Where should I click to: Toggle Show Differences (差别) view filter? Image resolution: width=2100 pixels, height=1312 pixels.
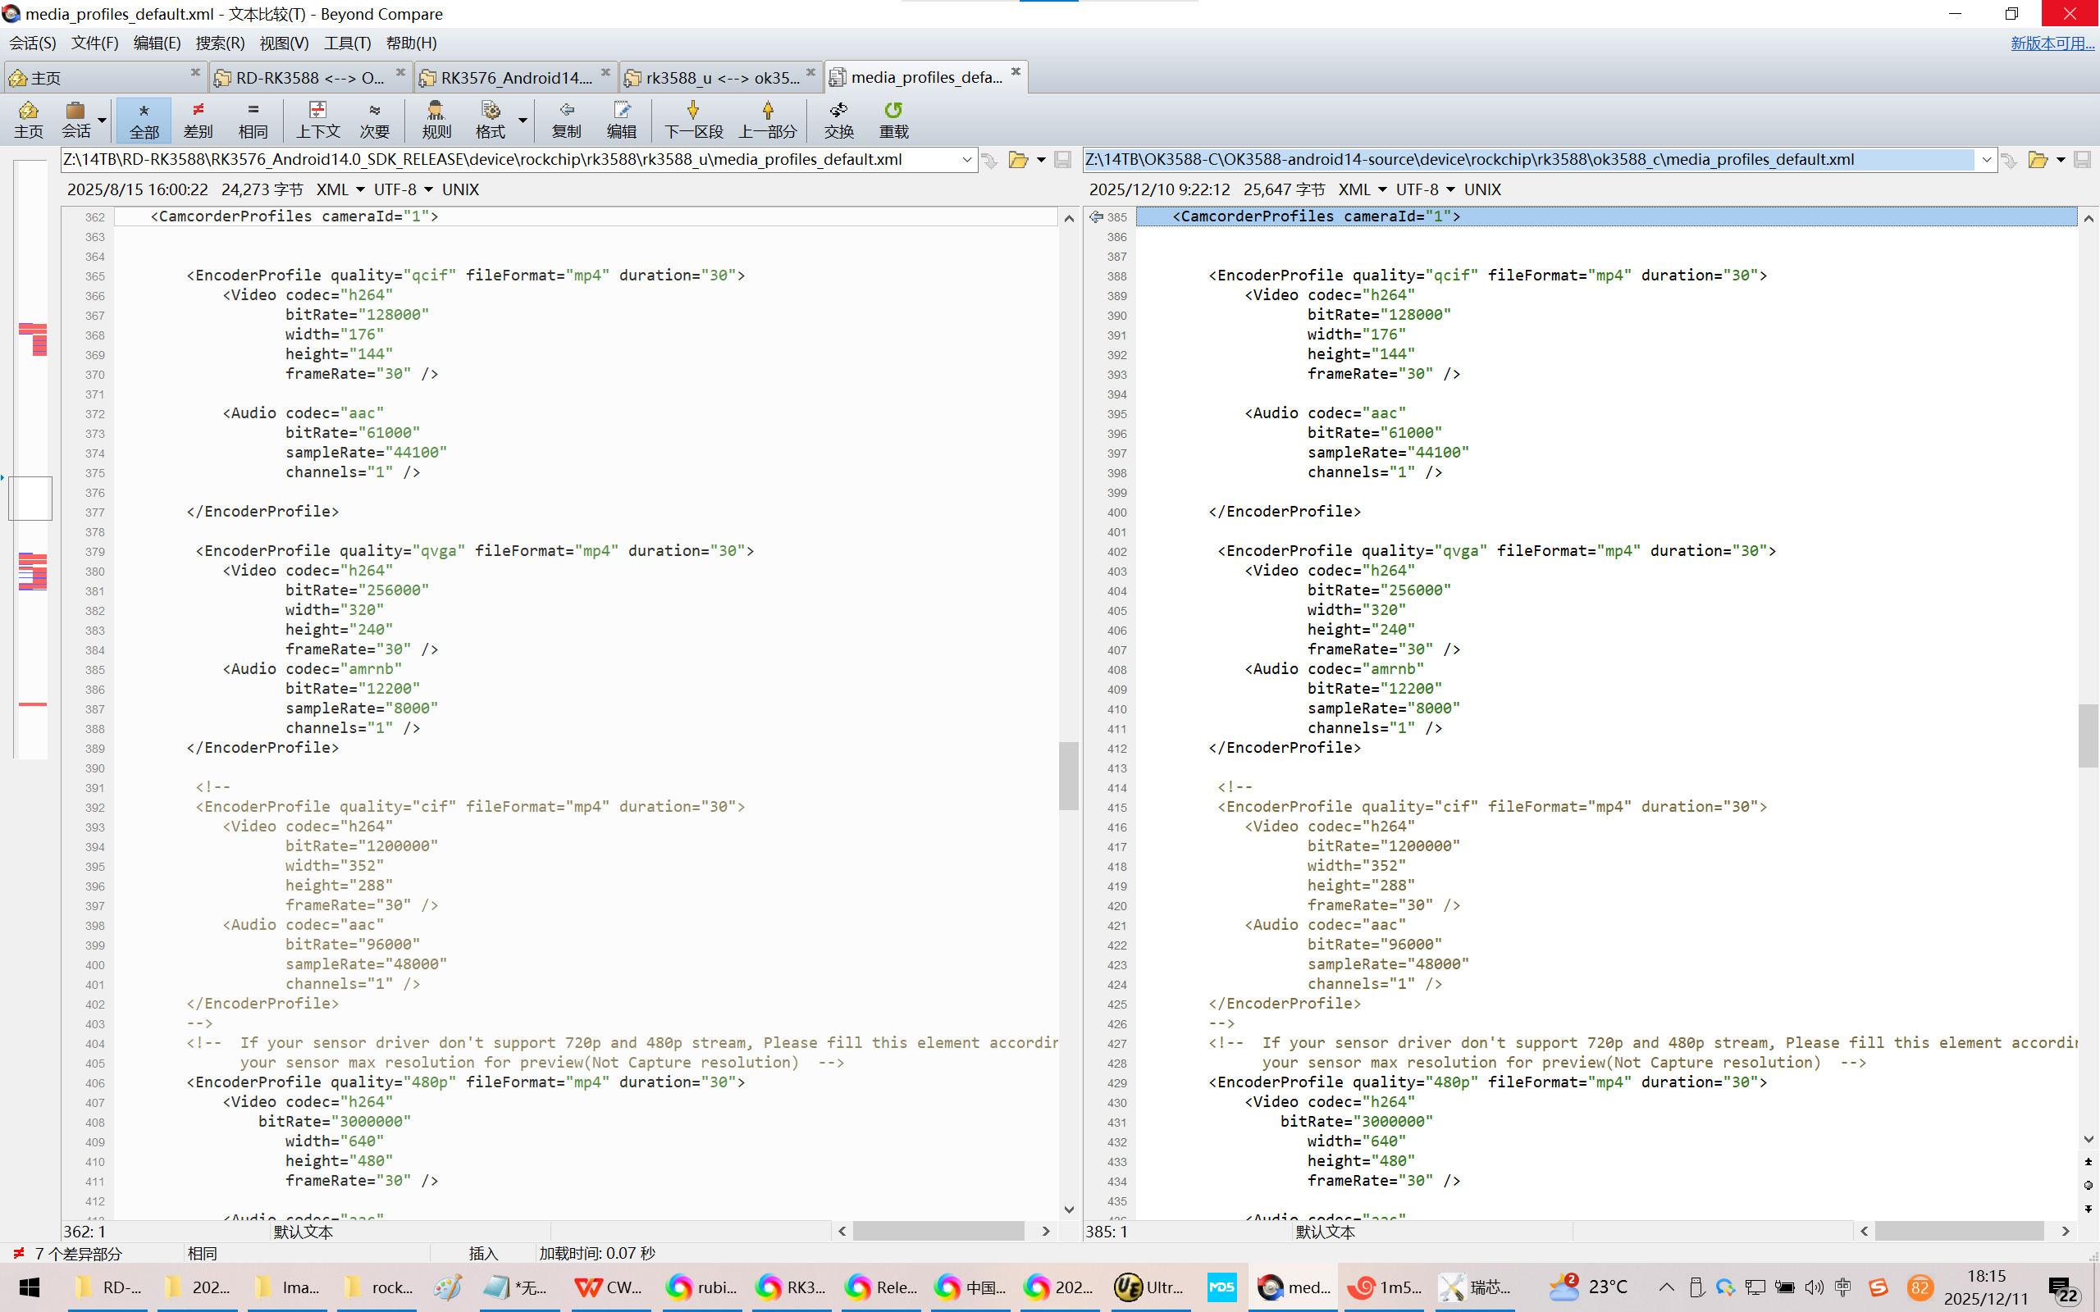(x=198, y=120)
